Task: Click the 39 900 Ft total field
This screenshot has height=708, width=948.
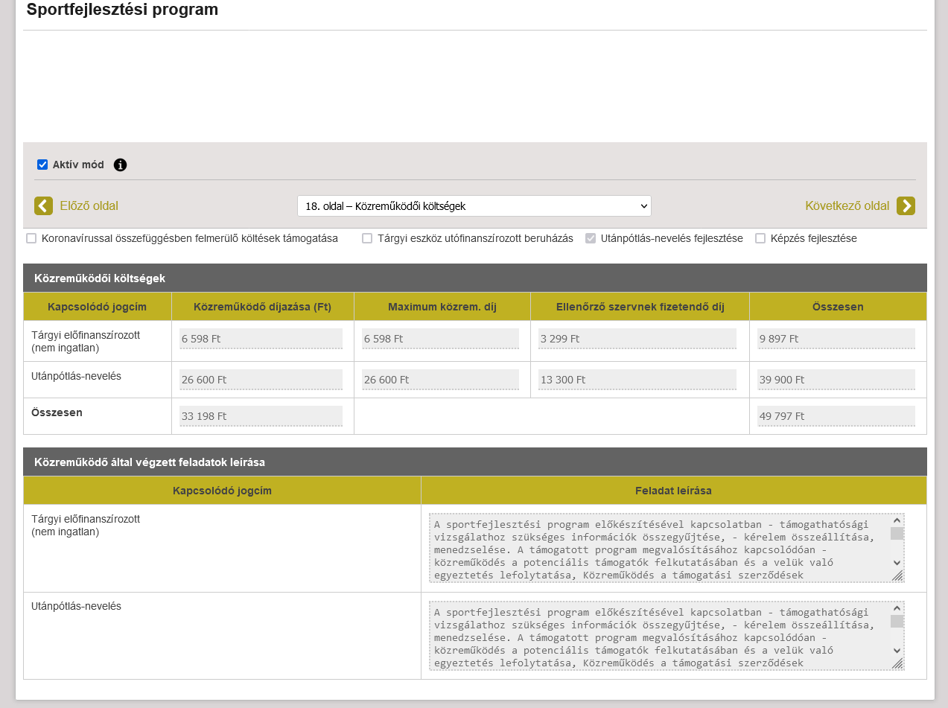Action: click(x=836, y=380)
